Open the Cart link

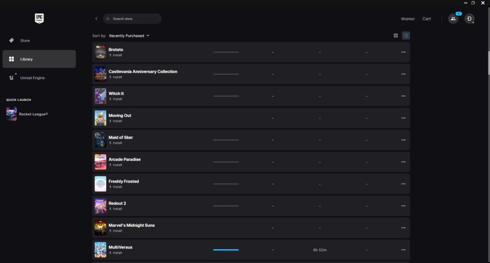[x=427, y=19]
